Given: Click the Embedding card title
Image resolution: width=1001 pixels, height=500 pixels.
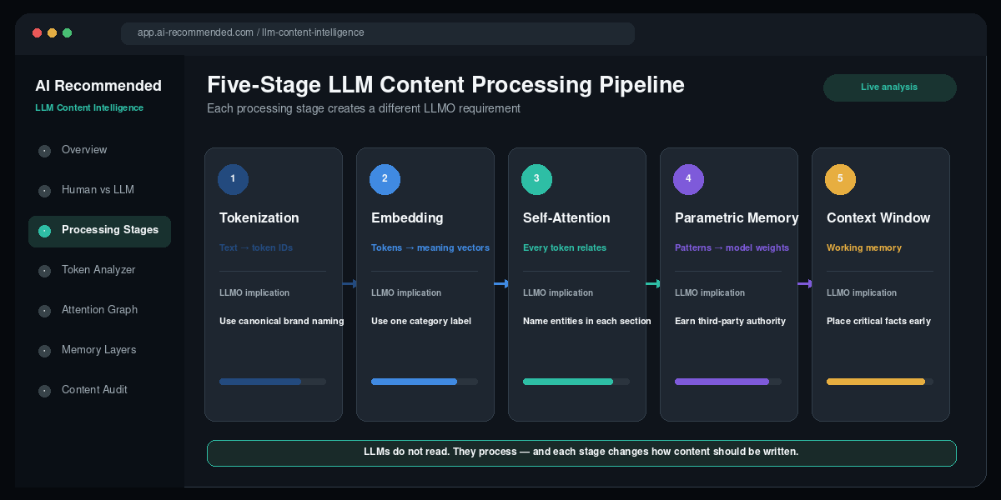Looking at the screenshot, I should pyautogui.click(x=407, y=218).
